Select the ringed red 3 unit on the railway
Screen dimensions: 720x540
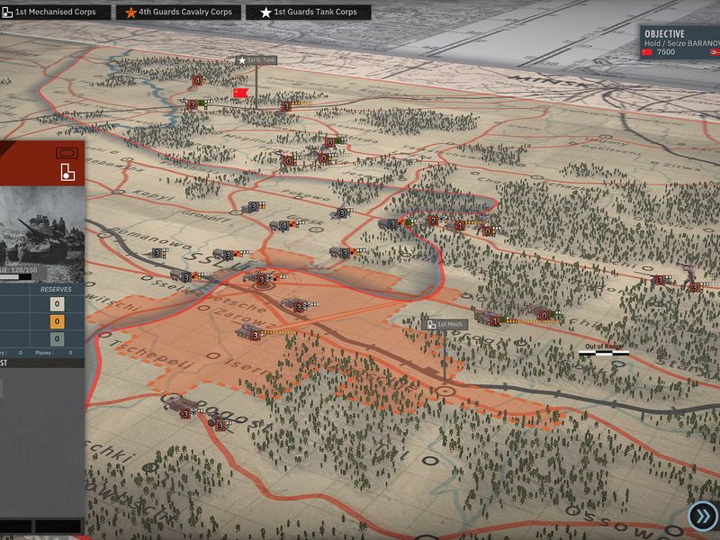pos(261,280)
